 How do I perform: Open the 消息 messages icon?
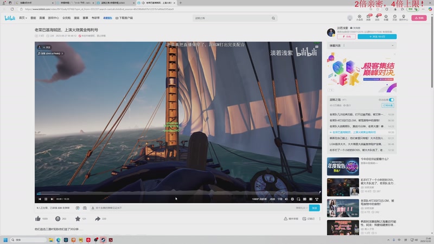[368, 18]
